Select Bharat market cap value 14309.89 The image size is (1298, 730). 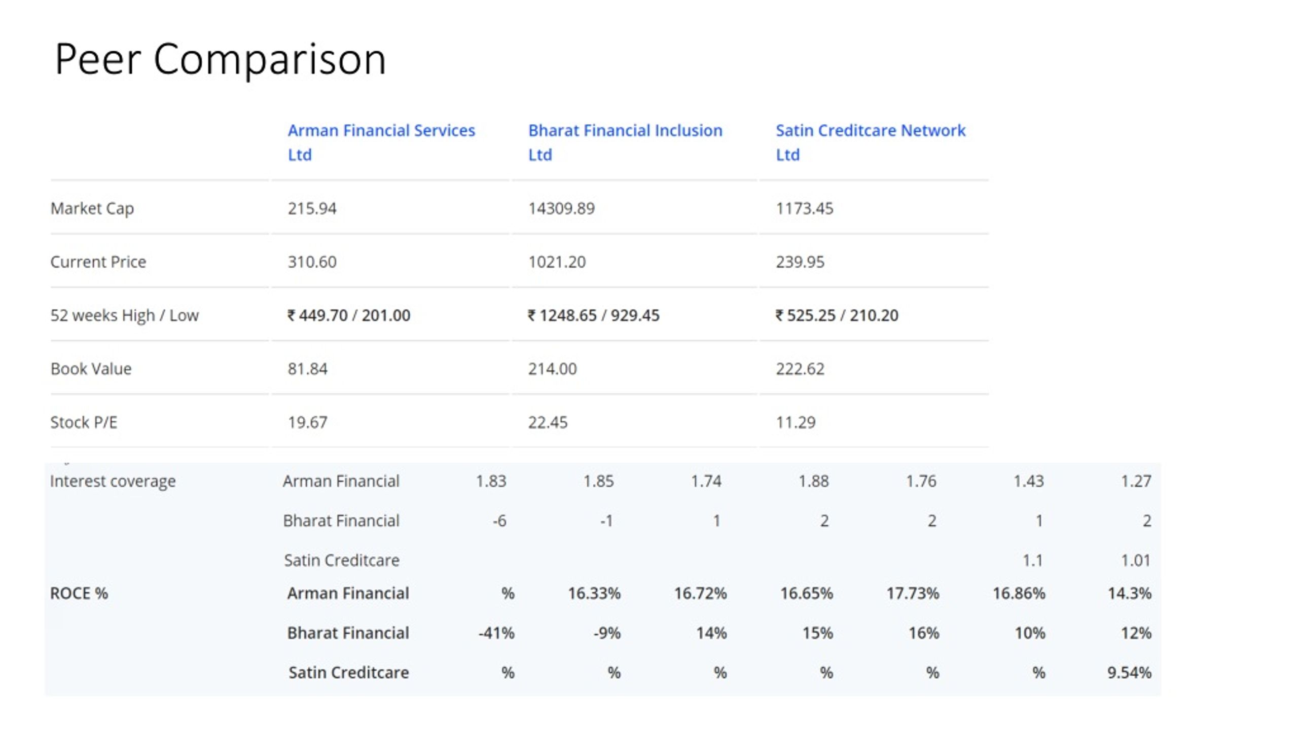pyautogui.click(x=561, y=208)
